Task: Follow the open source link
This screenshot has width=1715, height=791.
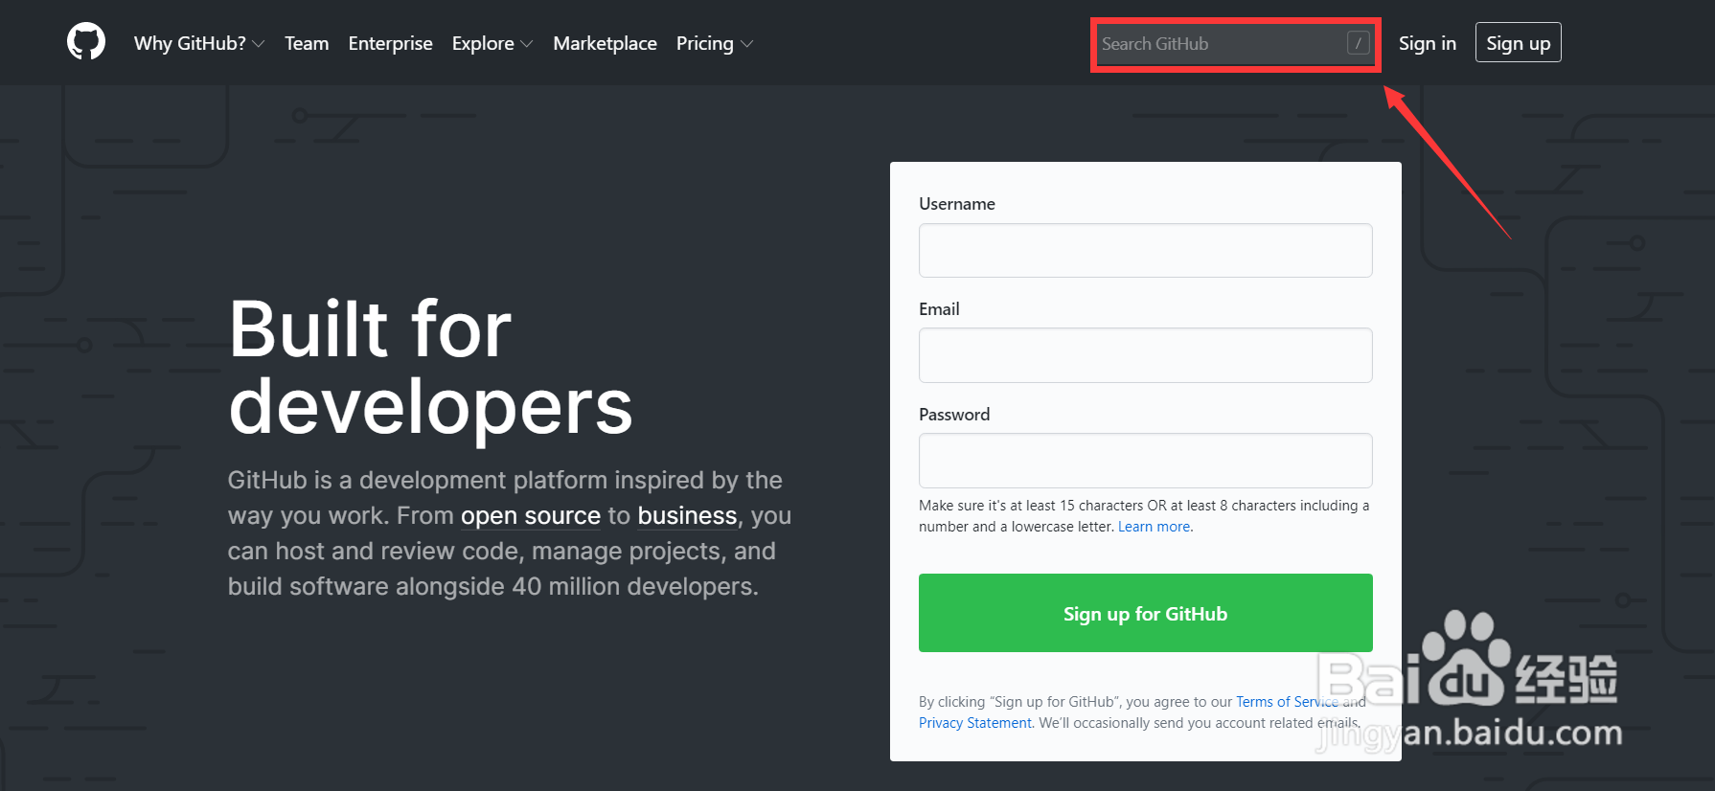Action: (531, 516)
